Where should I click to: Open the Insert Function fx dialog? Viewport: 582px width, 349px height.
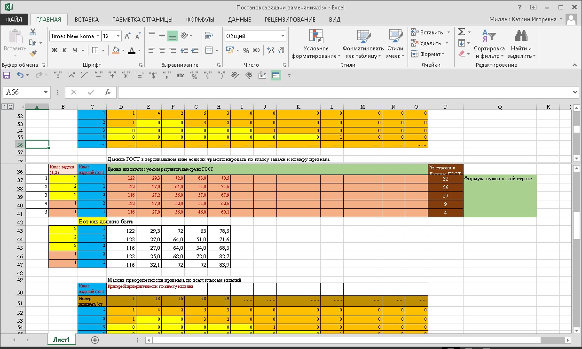108,92
